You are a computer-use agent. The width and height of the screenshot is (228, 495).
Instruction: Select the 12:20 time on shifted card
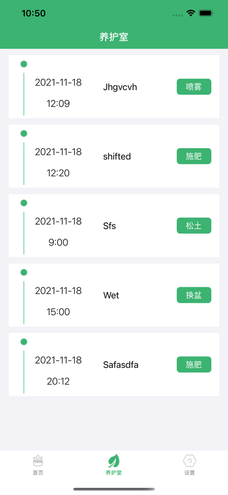pyautogui.click(x=58, y=173)
